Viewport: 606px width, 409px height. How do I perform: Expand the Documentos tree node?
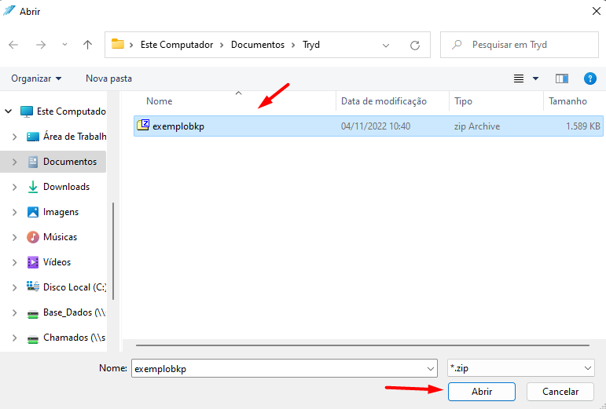pos(14,162)
